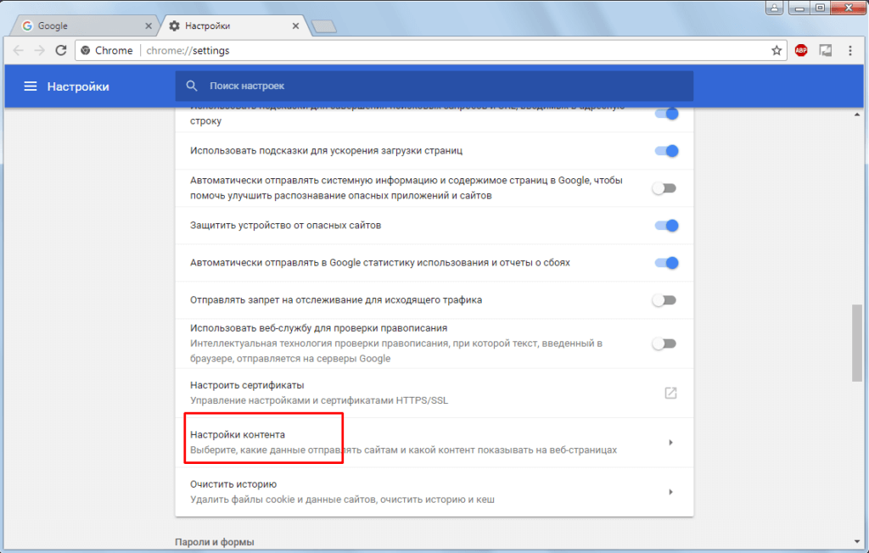
Task: Go back with the back arrow
Action: pyautogui.click(x=19, y=50)
